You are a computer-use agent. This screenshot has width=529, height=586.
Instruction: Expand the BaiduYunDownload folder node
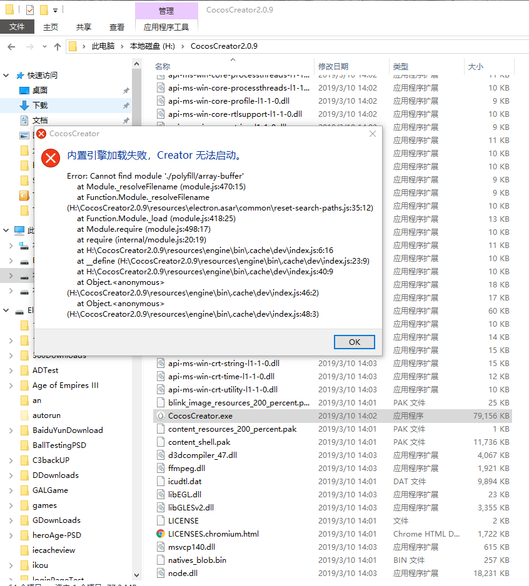[11, 430]
